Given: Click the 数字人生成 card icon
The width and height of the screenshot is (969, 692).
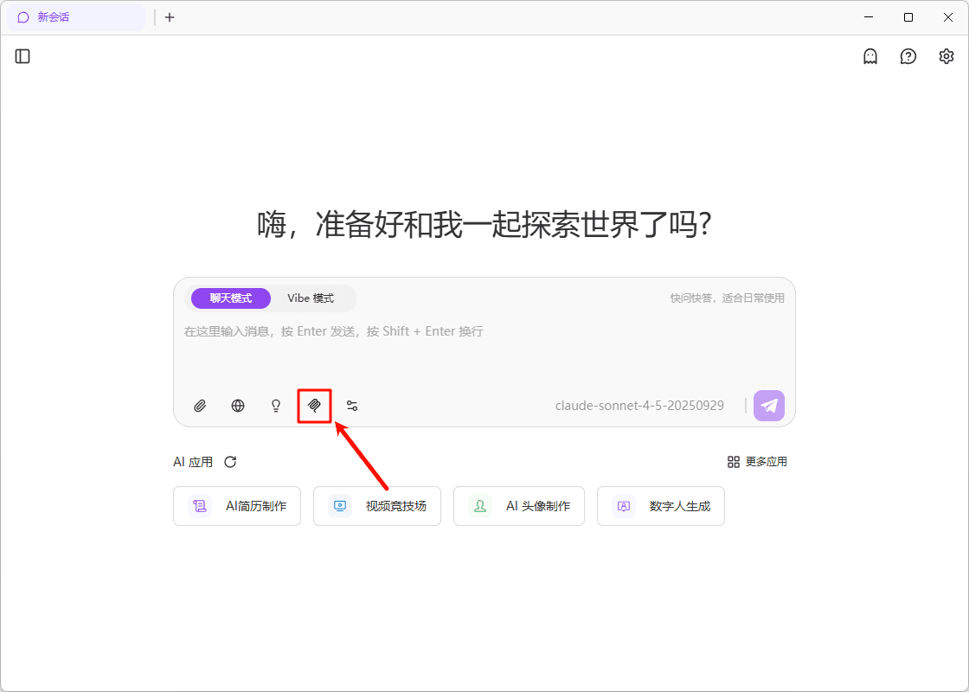Looking at the screenshot, I should pos(624,506).
